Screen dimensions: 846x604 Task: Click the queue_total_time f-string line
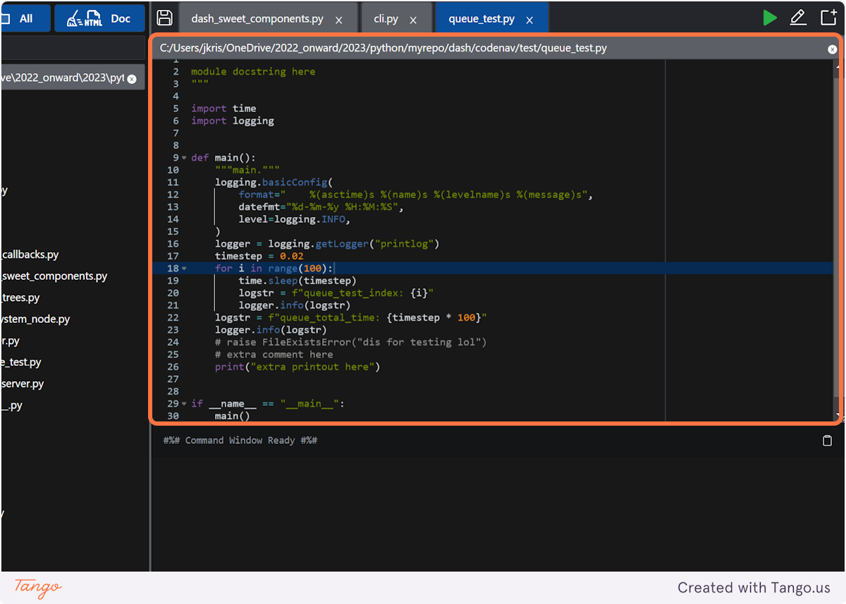pyautogui.click(x=351, y=318)
